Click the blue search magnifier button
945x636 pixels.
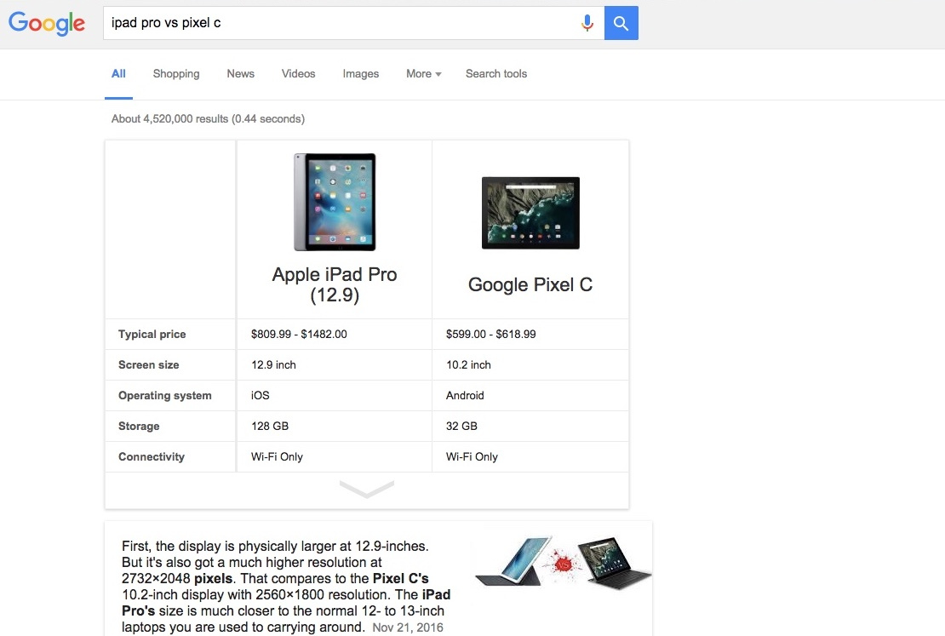pyautogui.click(x=621, y=24)
